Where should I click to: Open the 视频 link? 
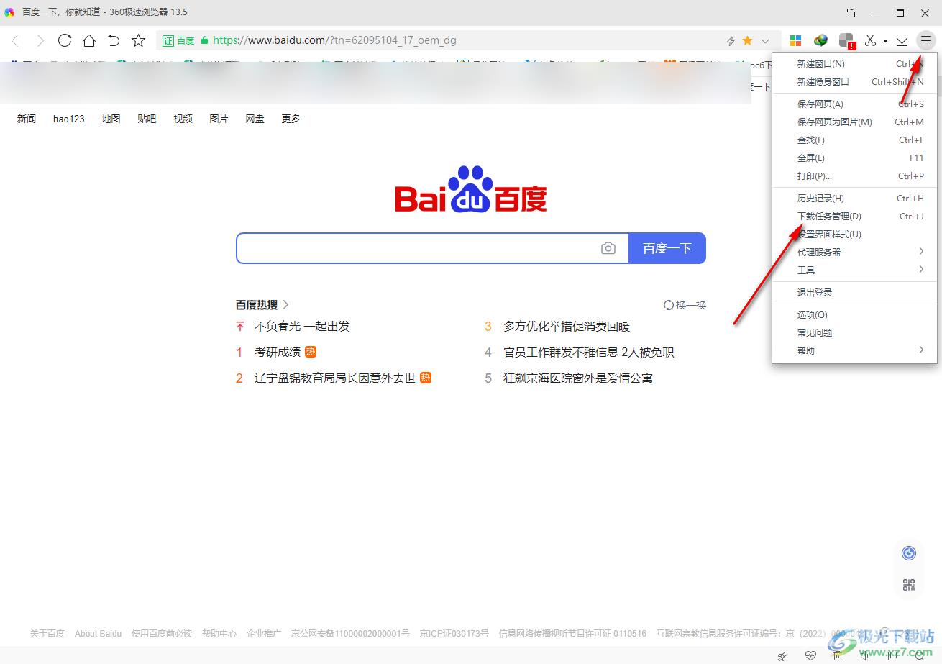[x=183, y=119]
